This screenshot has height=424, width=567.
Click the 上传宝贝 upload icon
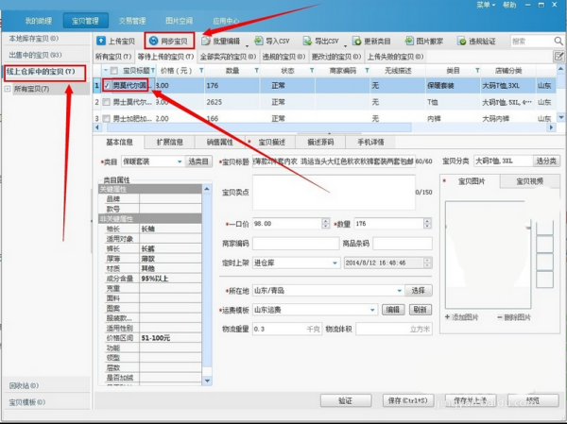101,41
